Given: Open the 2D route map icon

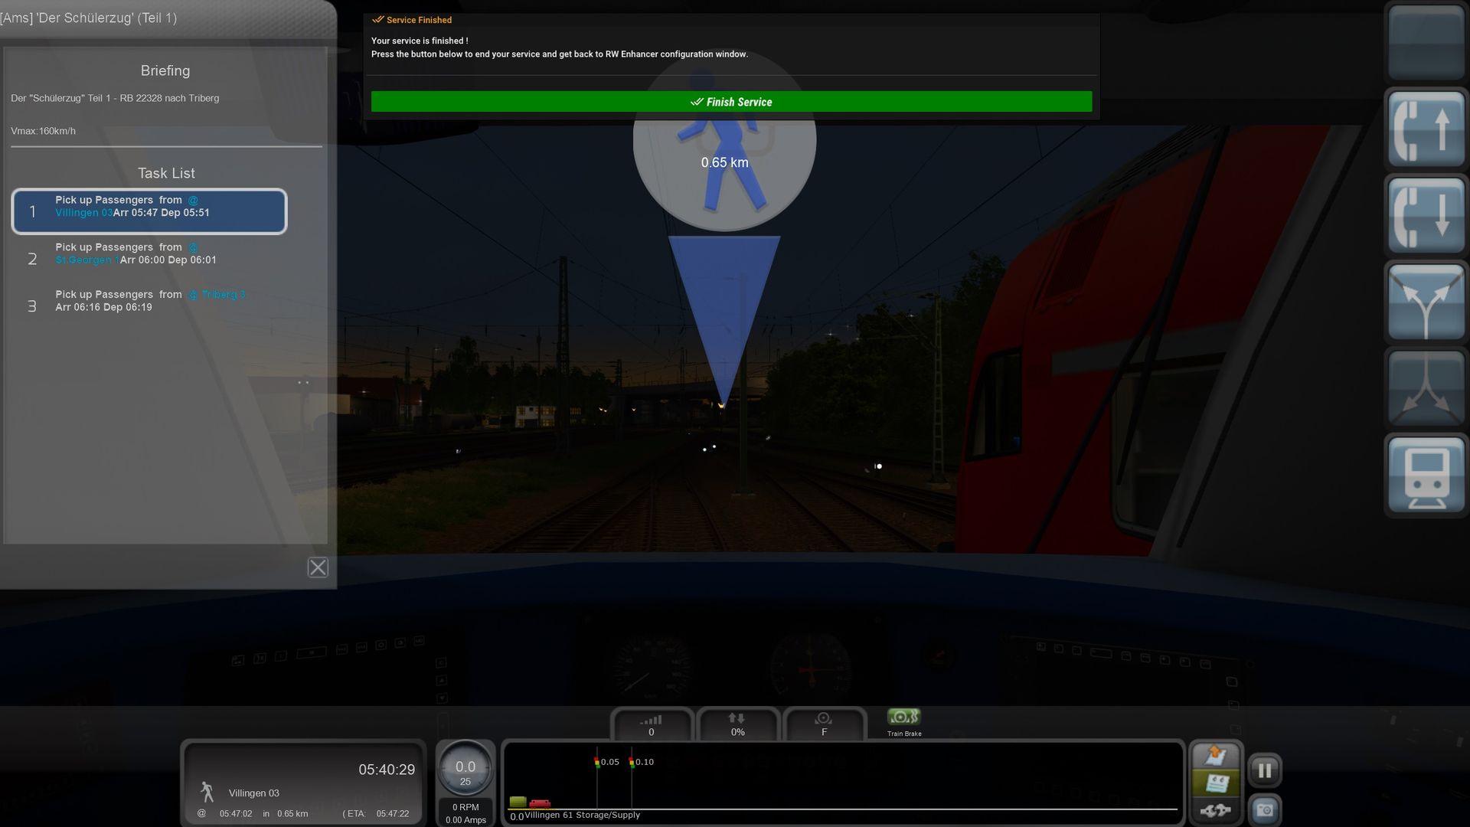Looking at the screenshot, I should click(x=1216, y=757).
